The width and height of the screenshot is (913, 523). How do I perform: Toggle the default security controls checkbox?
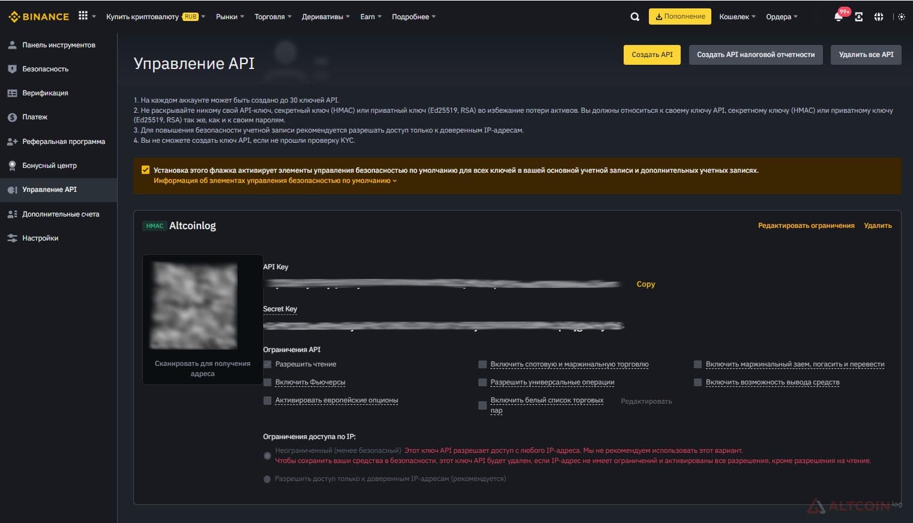click(x=145, y=170)
